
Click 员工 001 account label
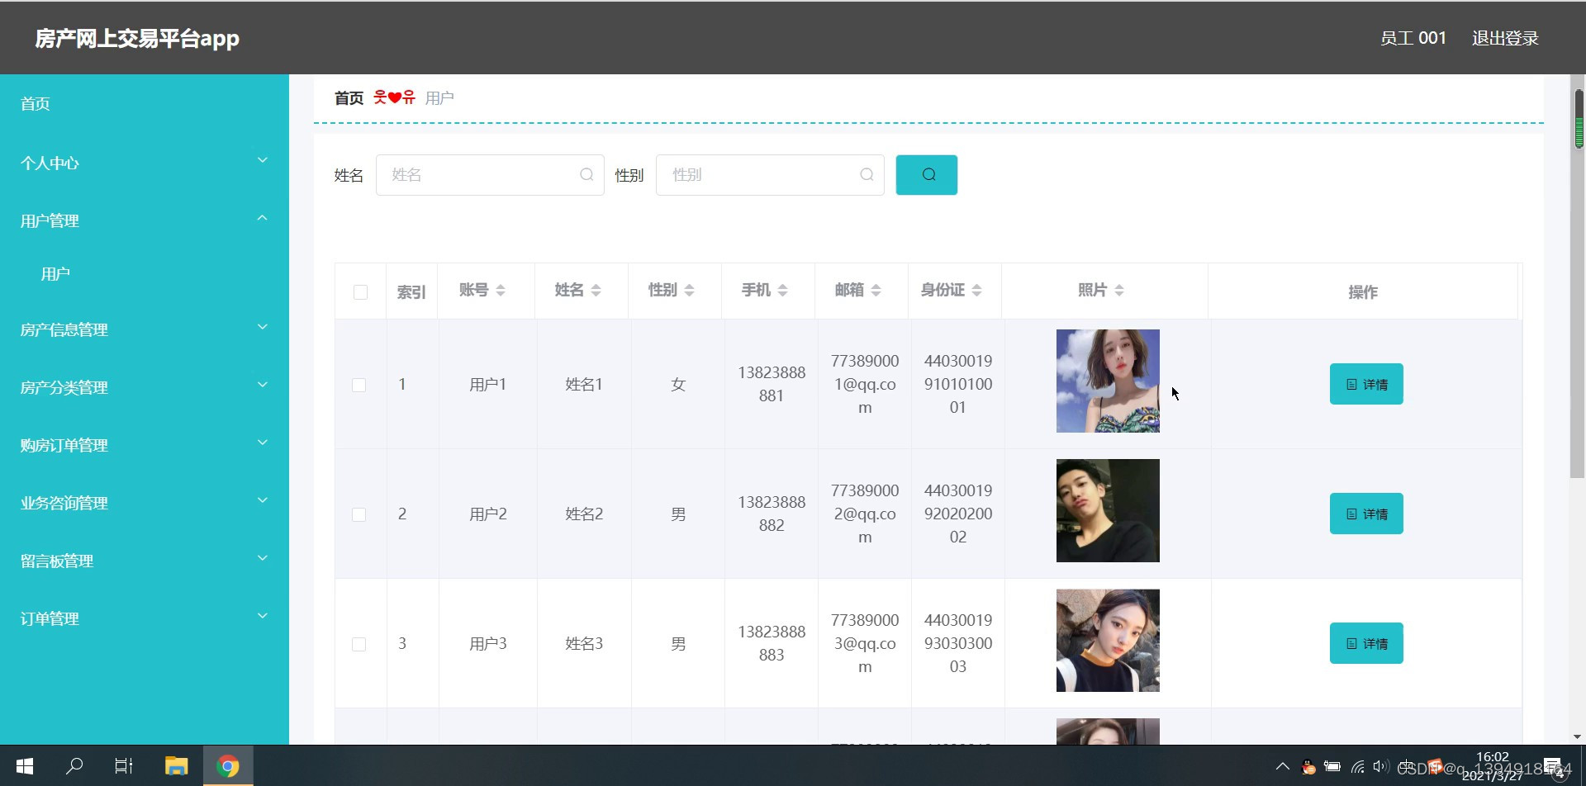1413,38
